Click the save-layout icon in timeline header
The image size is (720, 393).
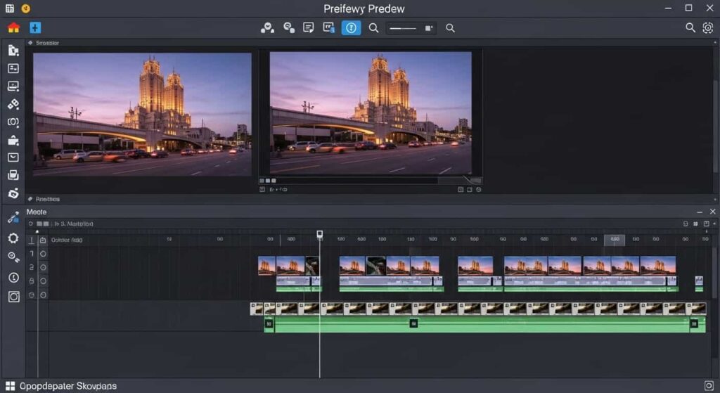[706, 224]
